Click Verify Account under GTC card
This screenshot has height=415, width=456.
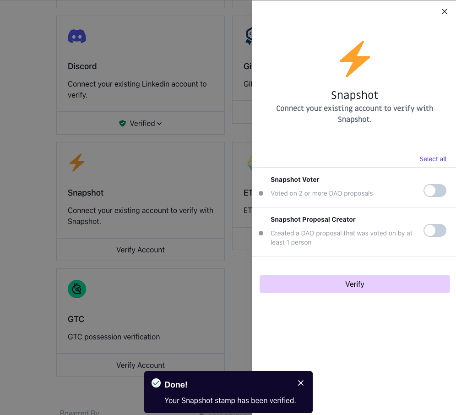tap(141, 365)
